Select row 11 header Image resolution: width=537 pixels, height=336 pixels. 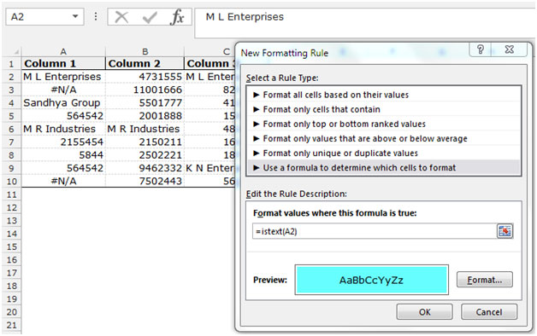point(11,194)
